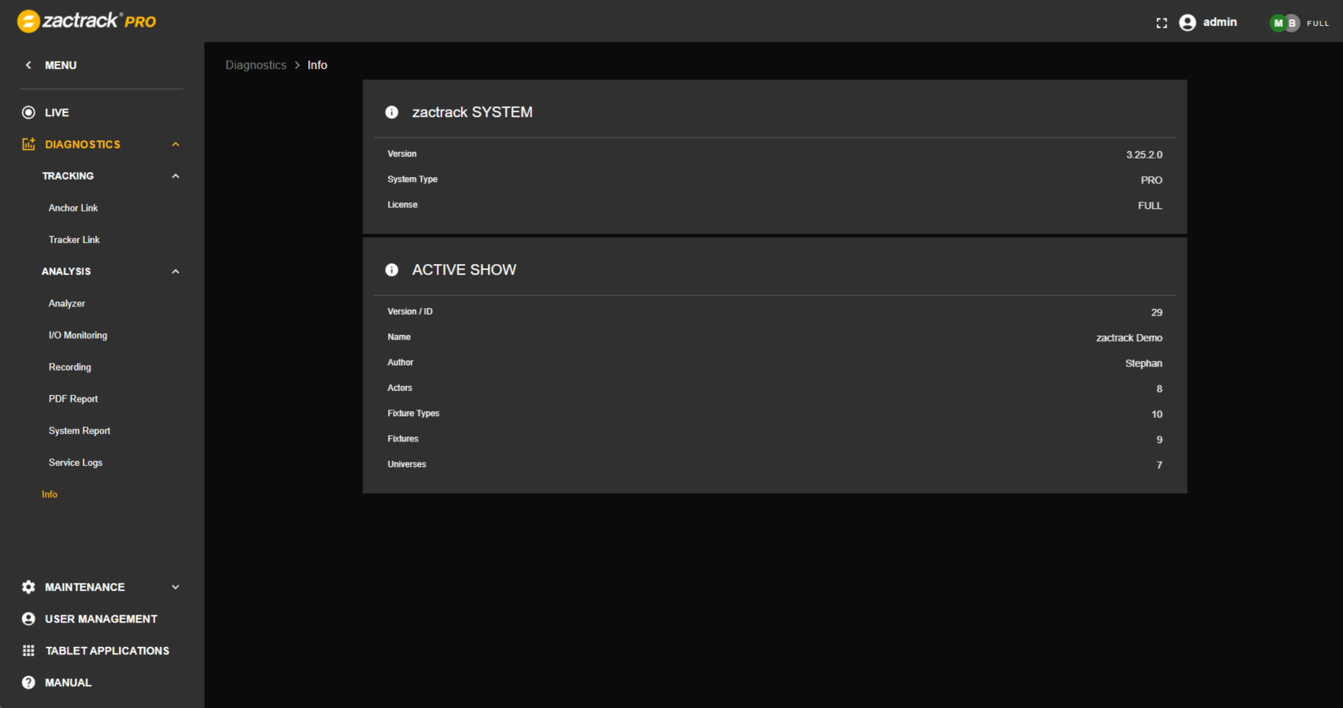1343x708 pixels.
Task: Click the Author value Stephan
Action: pyautogui.click(x=1144, y=363)
